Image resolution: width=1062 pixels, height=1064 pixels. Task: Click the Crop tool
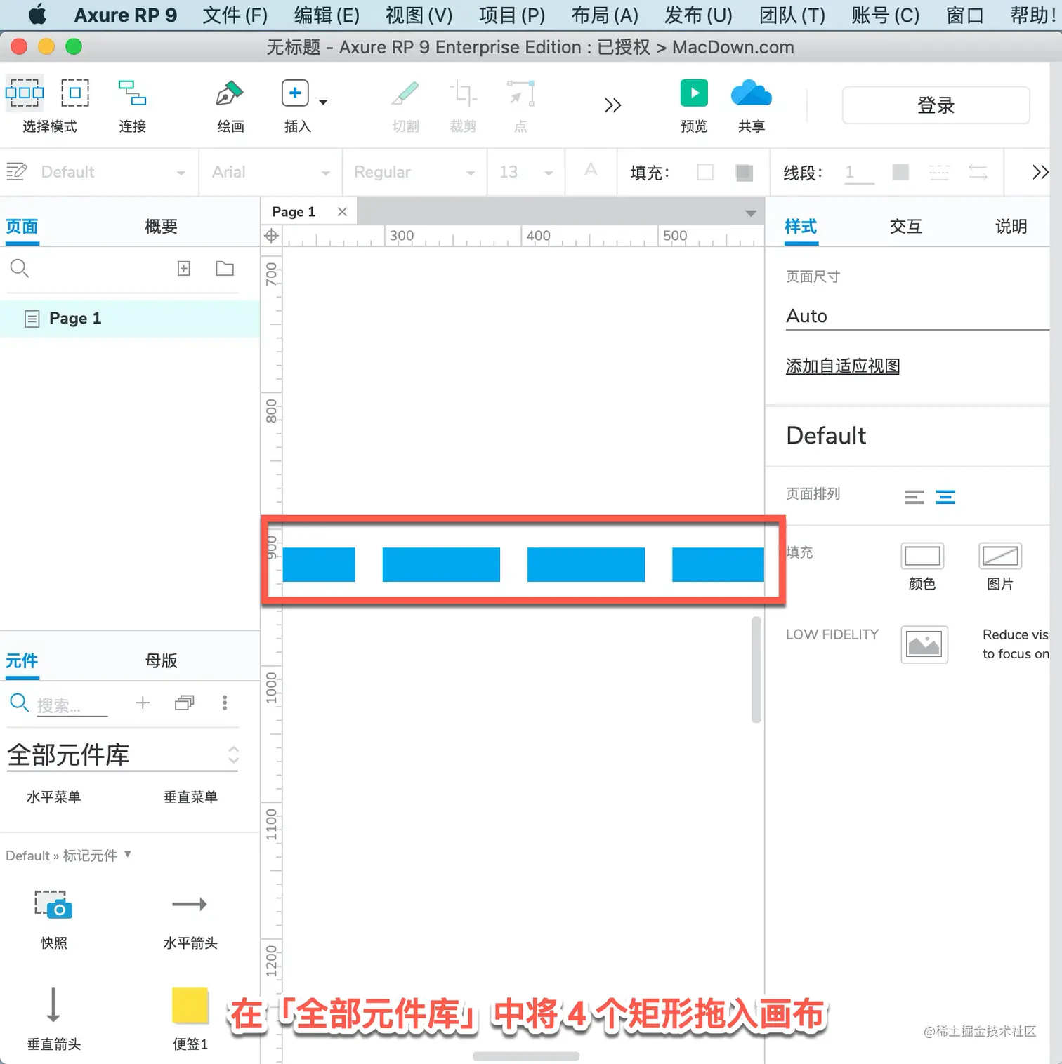463,93
